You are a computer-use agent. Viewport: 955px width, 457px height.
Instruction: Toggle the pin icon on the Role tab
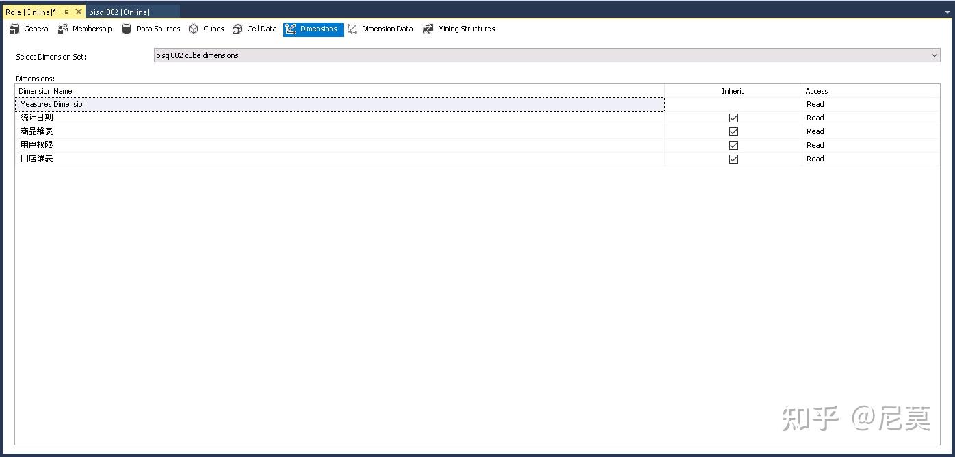(x=66, y=12)
